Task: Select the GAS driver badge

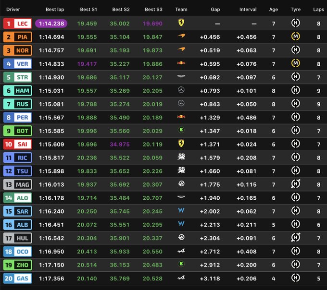Action: point(17,278)
